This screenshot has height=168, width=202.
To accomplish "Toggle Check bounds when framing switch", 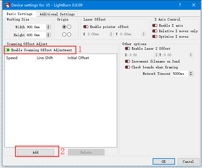I will [x=128, y=67].
